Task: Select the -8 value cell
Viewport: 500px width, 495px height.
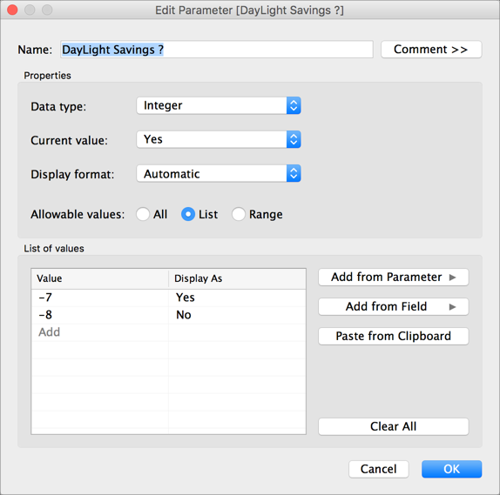Action: click(100, 315)
